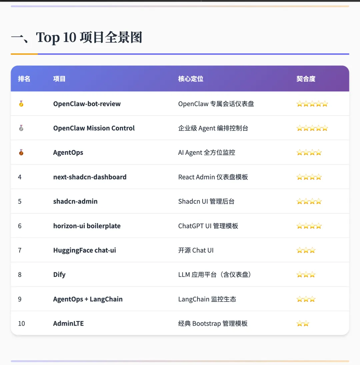Click the two-star rating for AdminLTE
Viewport: 360px width, 365px height.
coord(303,324)
